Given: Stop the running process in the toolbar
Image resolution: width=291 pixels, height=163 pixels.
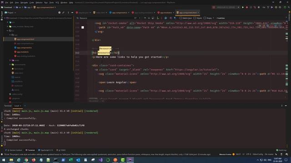Looking at the screenshot, I should (x=259, y=7).
